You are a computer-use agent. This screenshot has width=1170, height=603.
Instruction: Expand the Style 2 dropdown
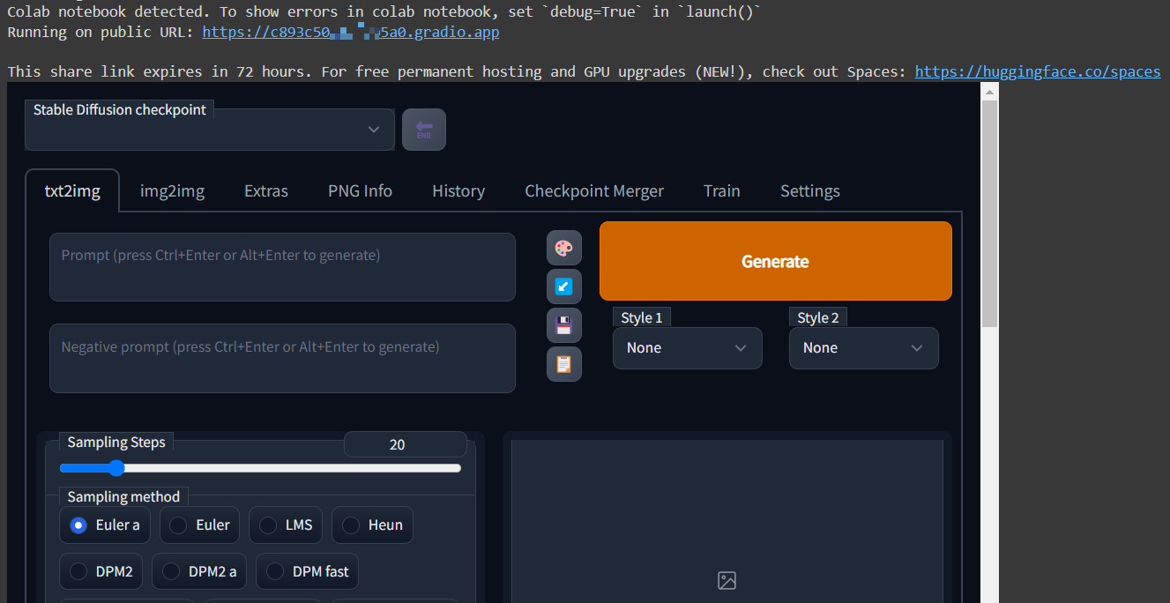pos(863,348)
